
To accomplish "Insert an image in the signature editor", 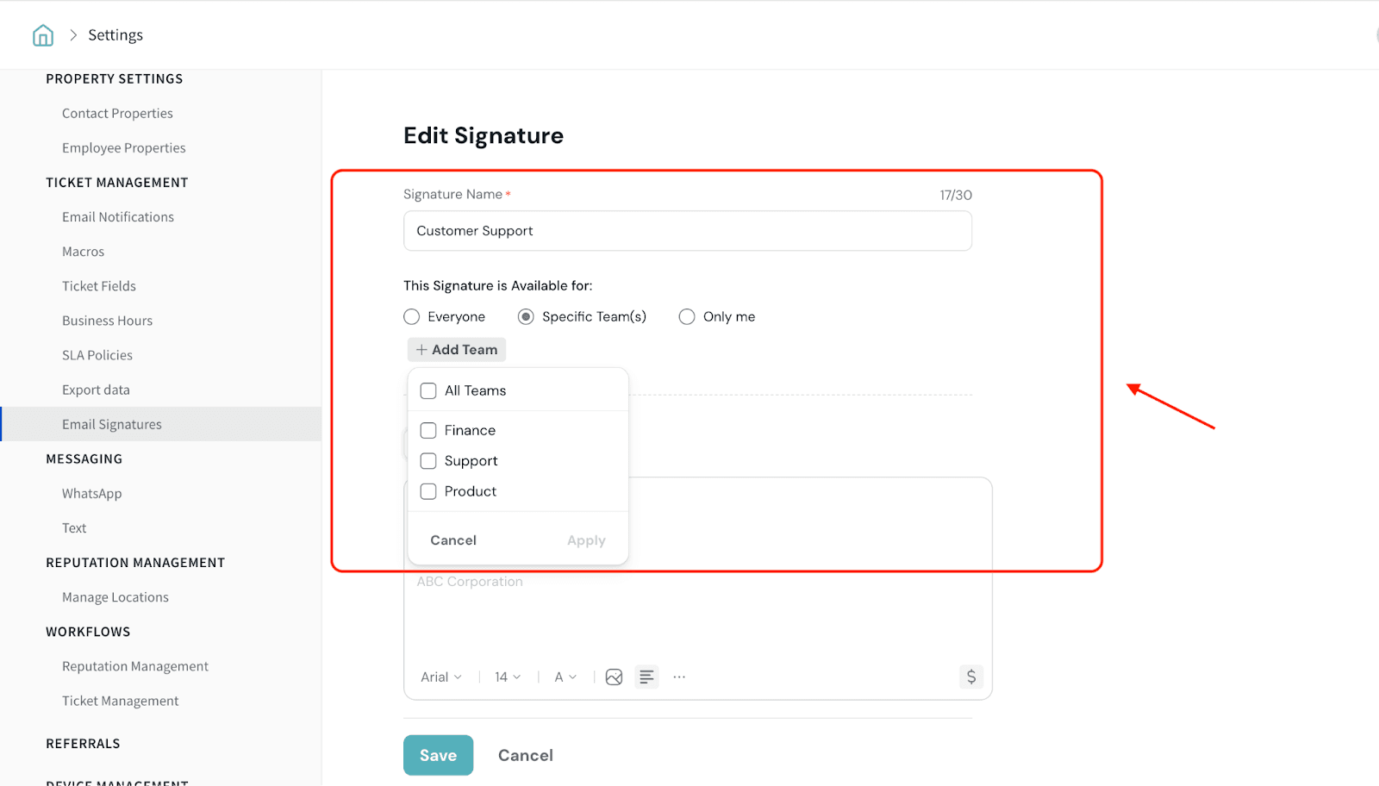I will point(614,677).
